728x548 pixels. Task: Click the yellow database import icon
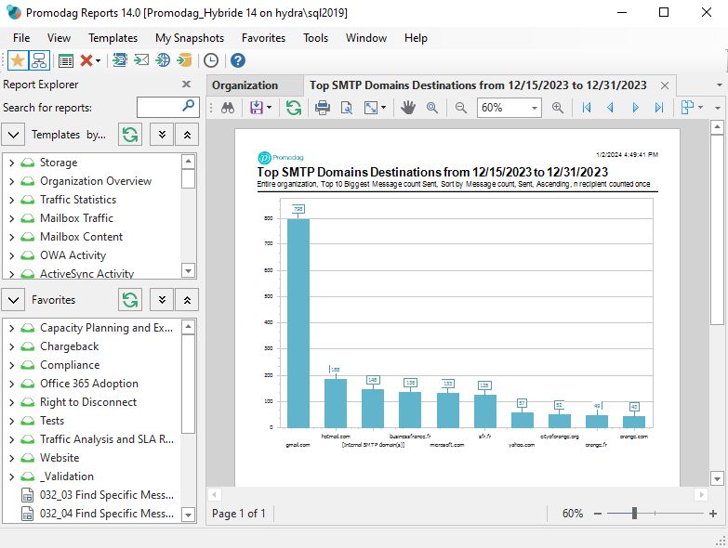(184, 60)
